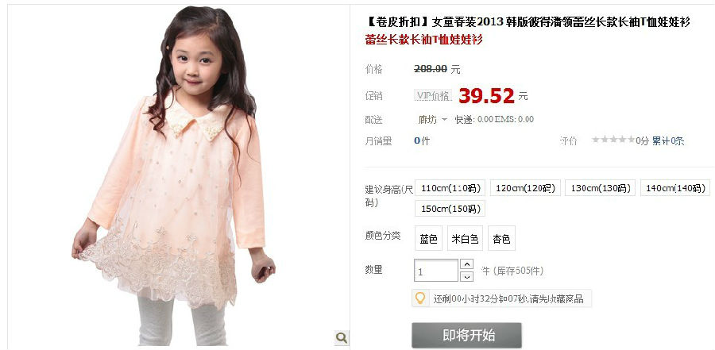Image resolution: width=715 pixels, height=350 pixels.
Task: Choose the 140cm(140码) size option
Action: [x=675, y=188]
